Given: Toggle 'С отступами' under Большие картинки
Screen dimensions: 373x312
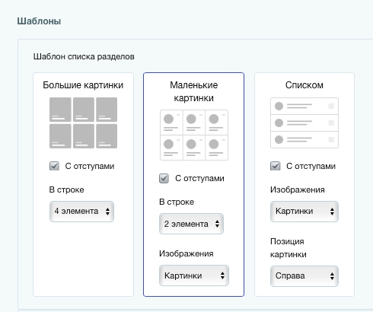Looking at the screenshot, I should 54,166.
